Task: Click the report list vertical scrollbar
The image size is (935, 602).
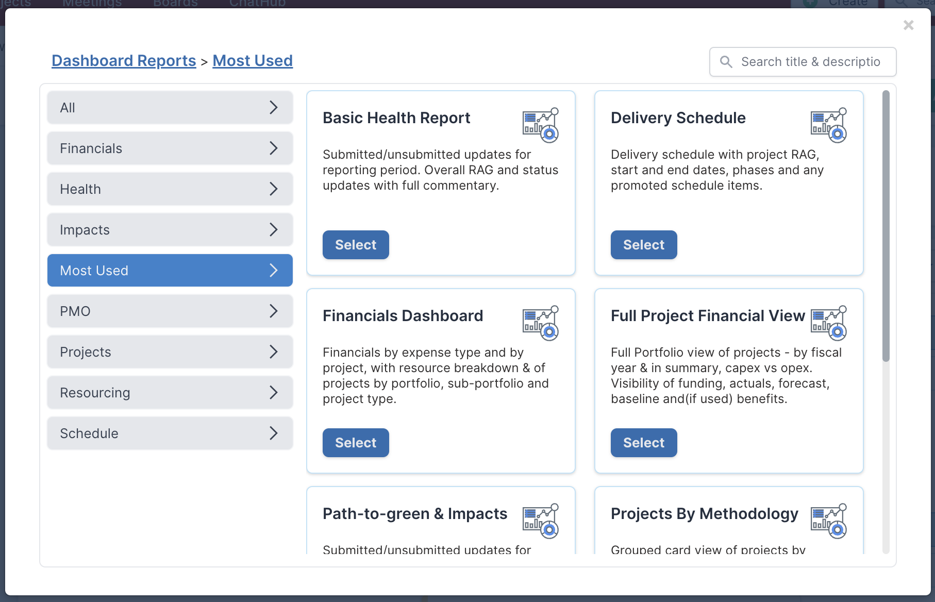Action: tap(886, 226)
